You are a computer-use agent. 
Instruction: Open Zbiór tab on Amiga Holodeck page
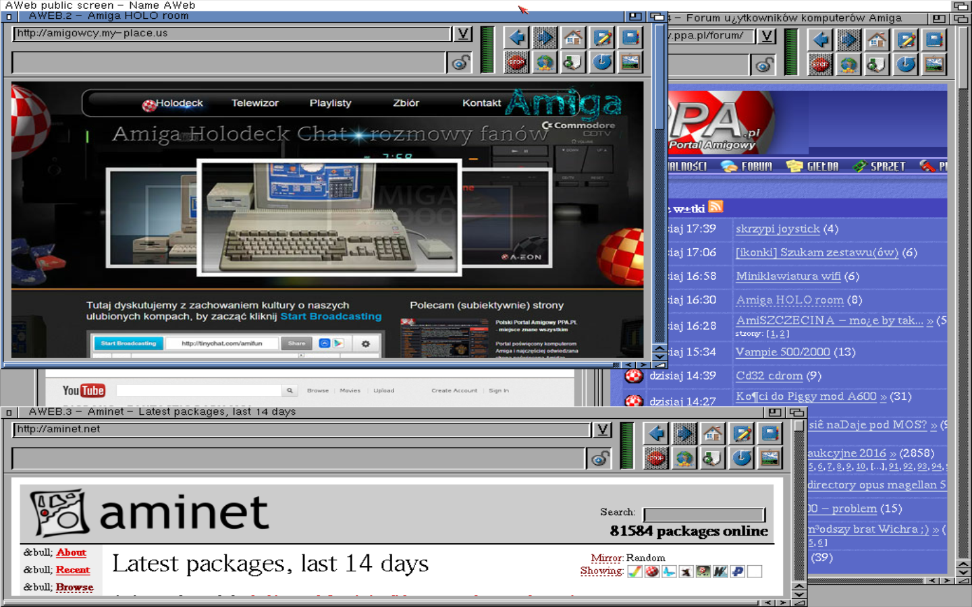click(406, 103)
